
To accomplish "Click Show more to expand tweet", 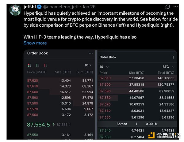I will (35, 43).
